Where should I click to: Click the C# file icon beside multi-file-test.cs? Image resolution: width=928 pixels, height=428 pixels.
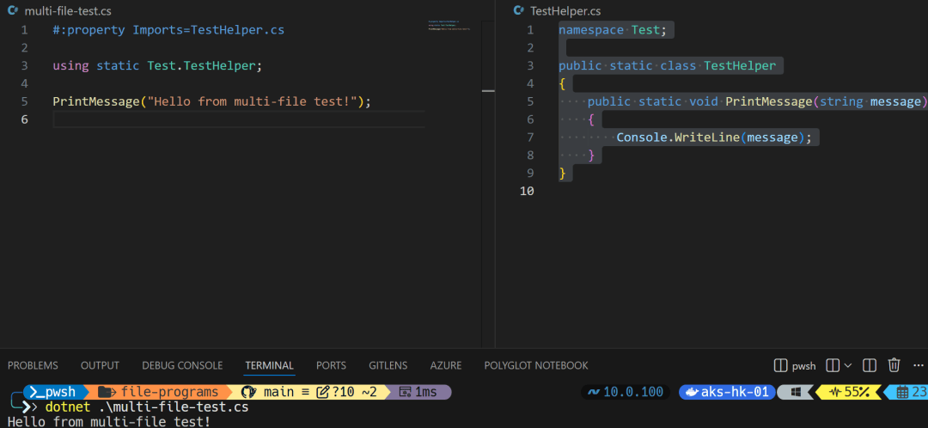[x=12, y=10]
